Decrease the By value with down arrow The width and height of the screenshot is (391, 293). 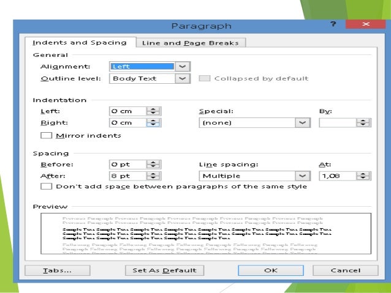click(363, 125)
